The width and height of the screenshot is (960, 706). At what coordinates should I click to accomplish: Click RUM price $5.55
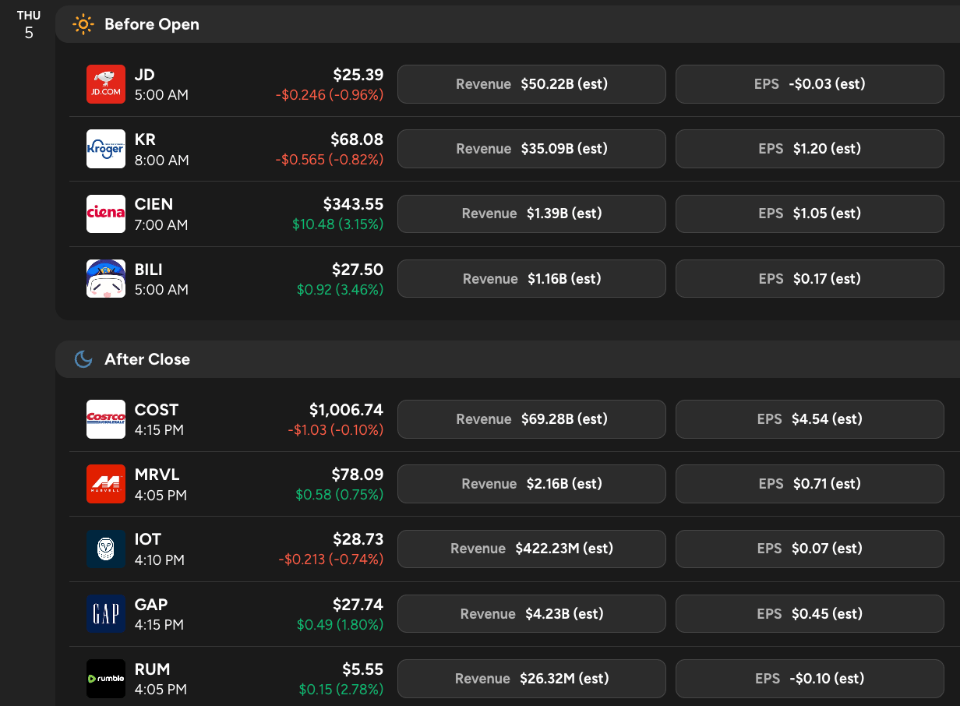coord(363,669)
